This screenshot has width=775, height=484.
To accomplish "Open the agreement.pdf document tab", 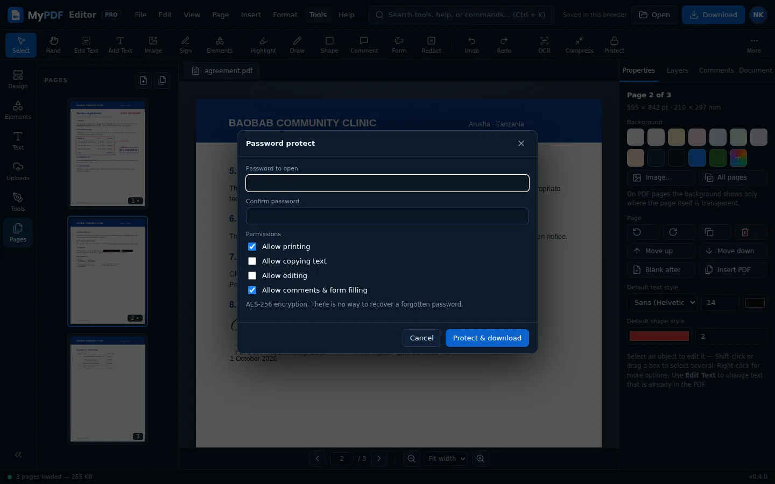I will (222, 71).
